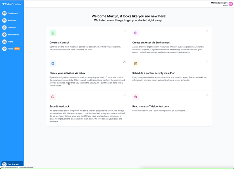Click the green Create a Control clipboard icon
The height and width of the screenshot is (169, 234).
pyautogui.click(x=53, y=33)
